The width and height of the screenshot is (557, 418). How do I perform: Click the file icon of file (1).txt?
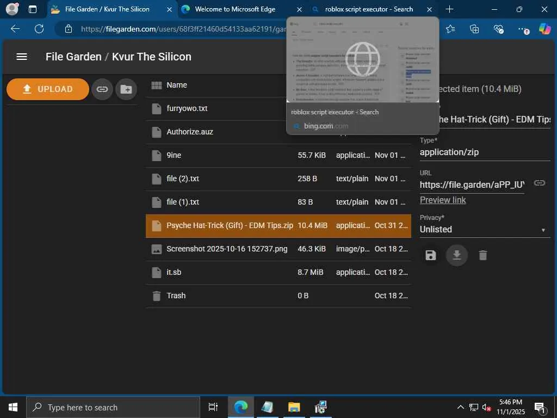click(156, 202)
